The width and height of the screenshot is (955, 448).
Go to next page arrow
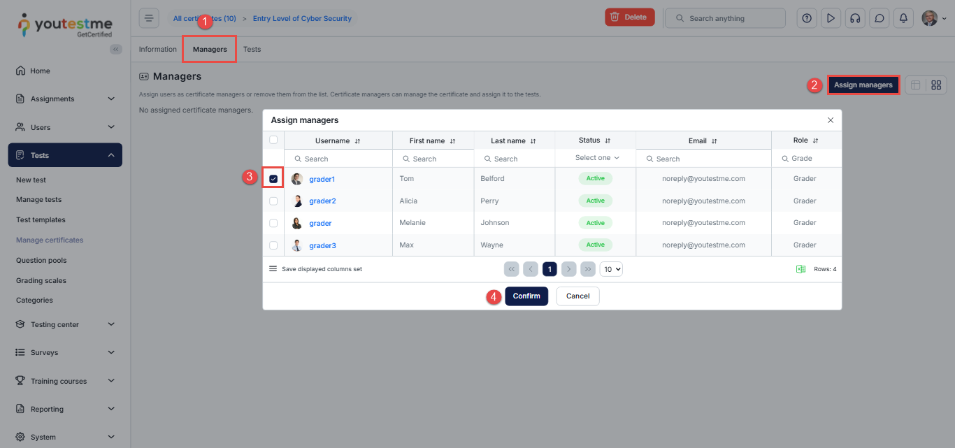pos(568,269)
